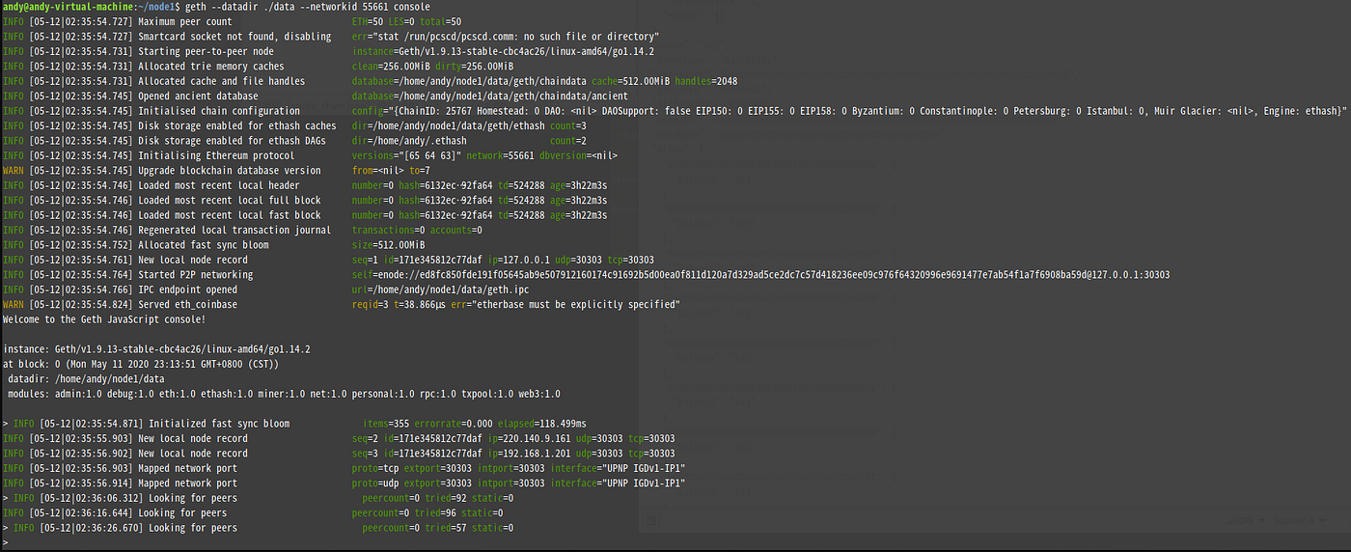
Task: Click the timestamp '[05-12|02:35:54.824]'
Action: pyautogui.click(x=81, y=305)
